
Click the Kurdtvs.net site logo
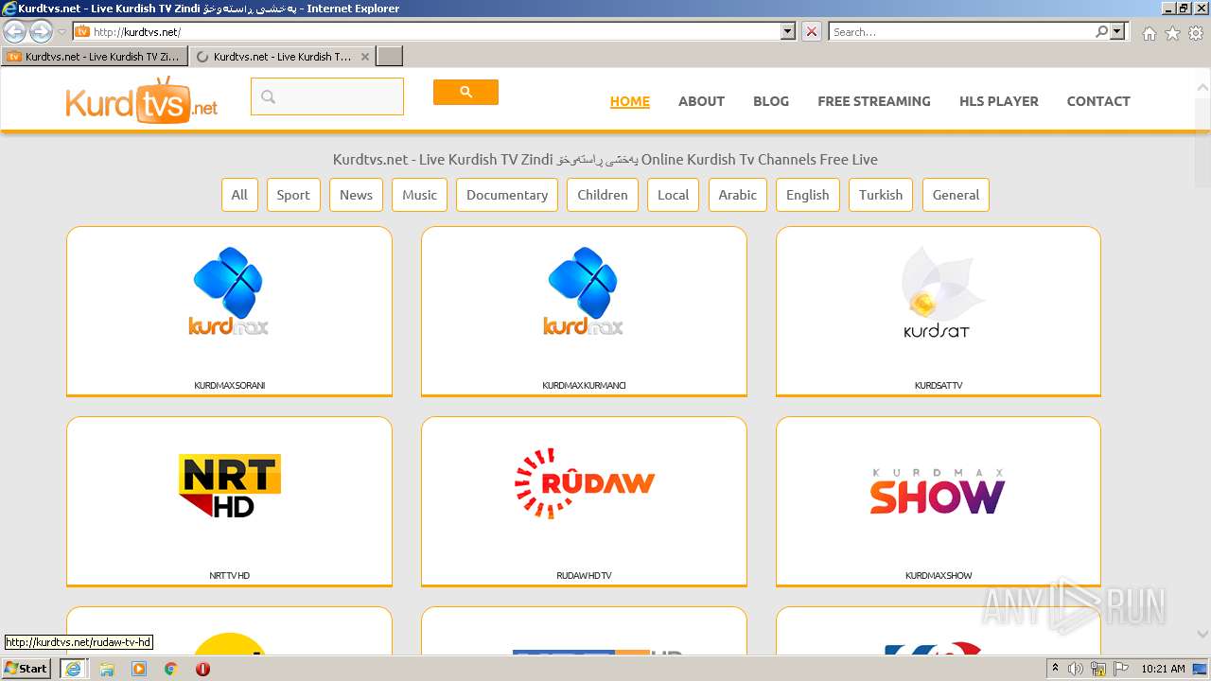click(142, 100)
